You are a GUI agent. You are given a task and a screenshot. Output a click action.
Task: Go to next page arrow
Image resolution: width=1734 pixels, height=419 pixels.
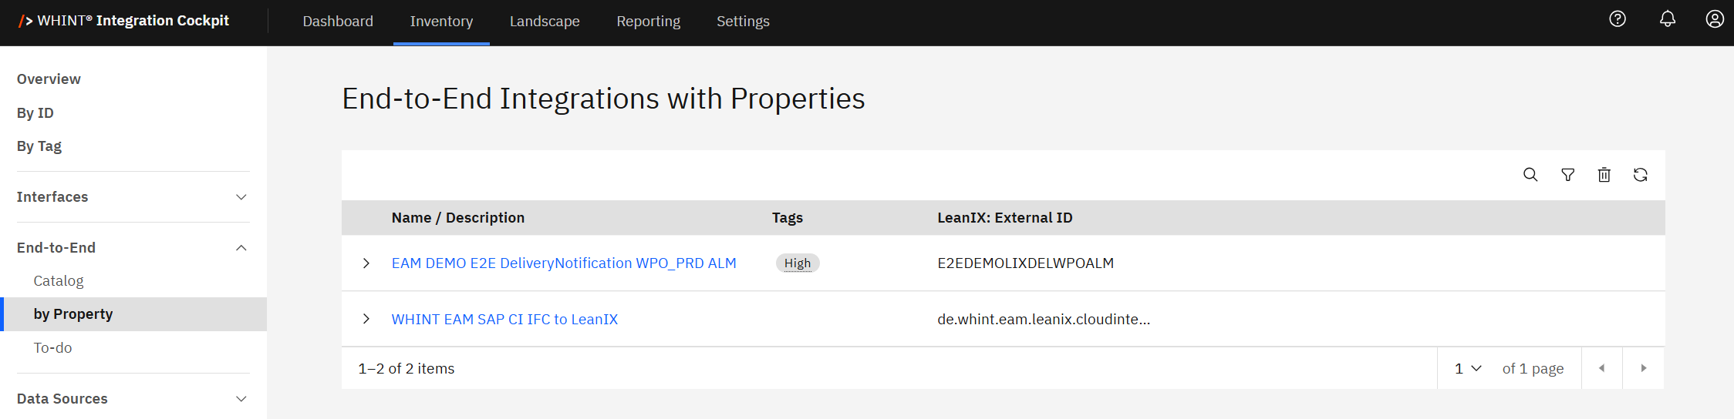(1643, 368)
